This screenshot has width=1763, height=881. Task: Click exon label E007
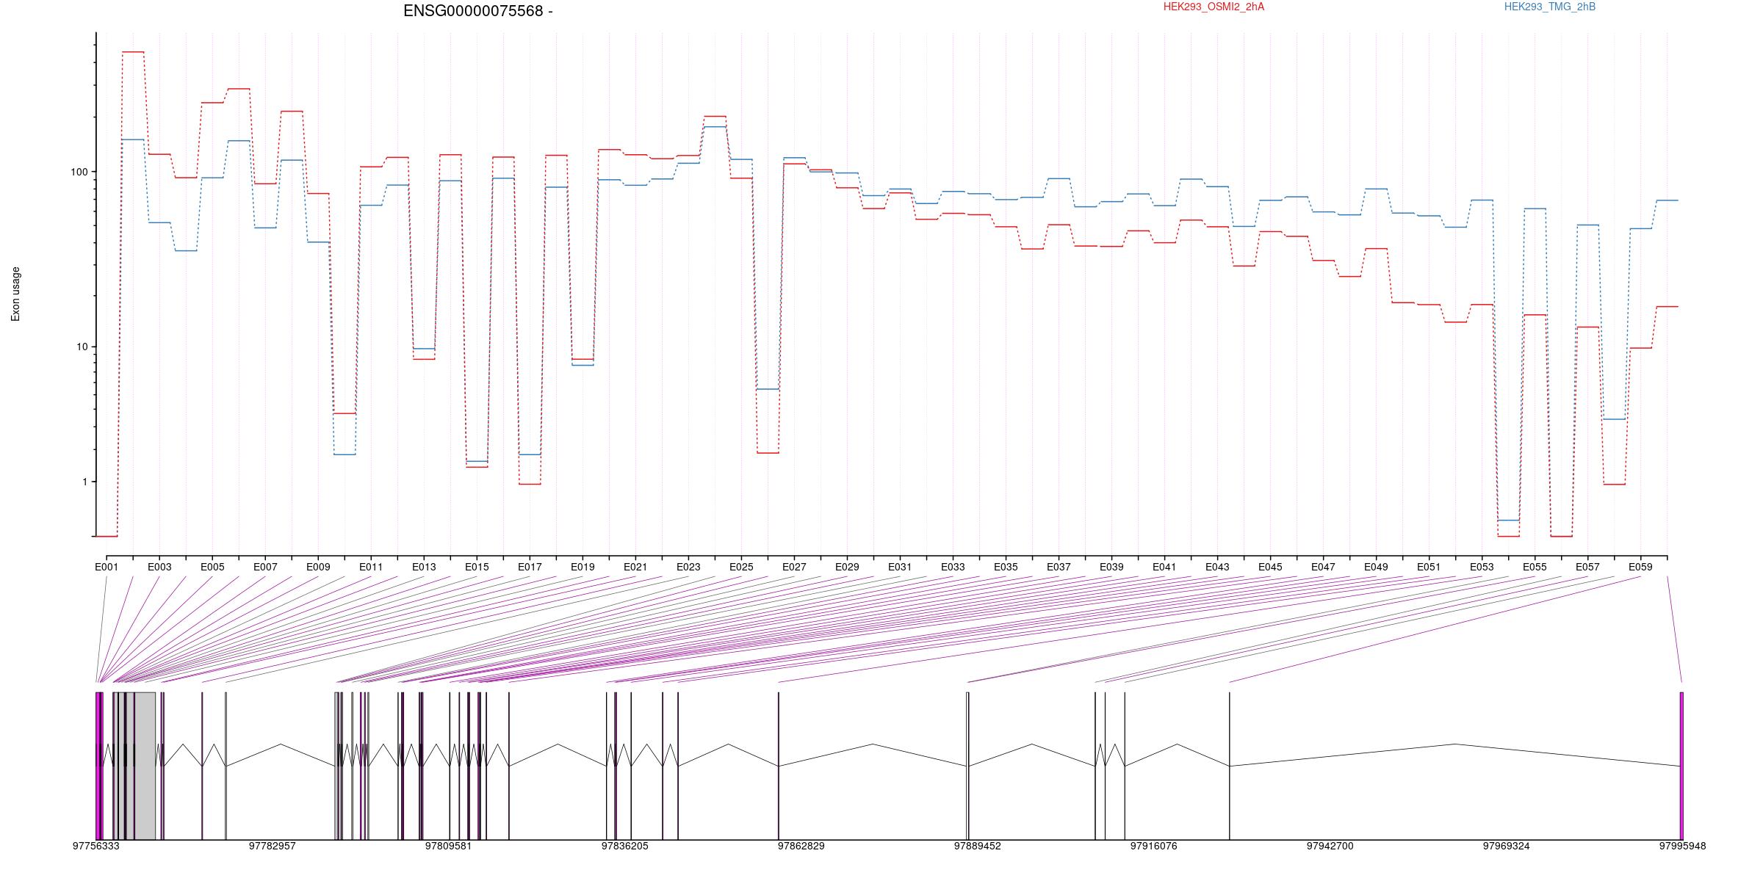tap(265, 567)
